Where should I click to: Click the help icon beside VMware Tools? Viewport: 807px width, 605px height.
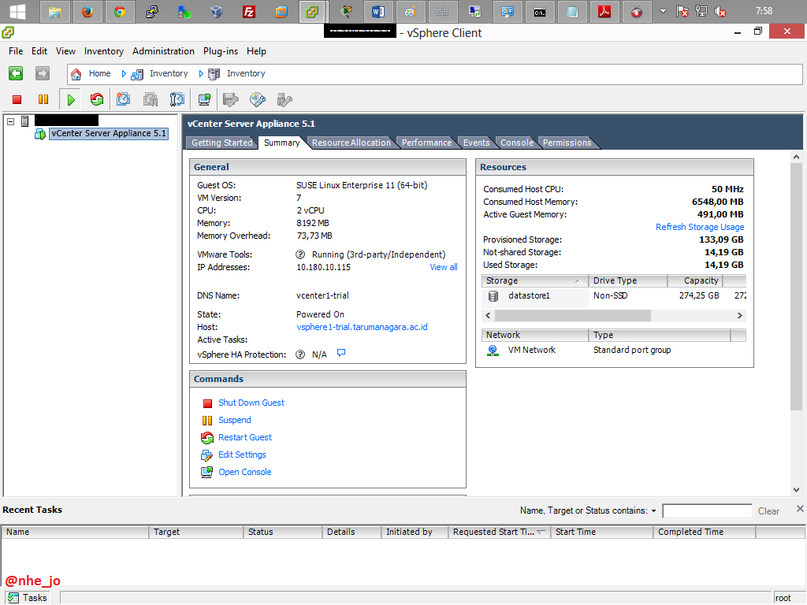point(300,254)
